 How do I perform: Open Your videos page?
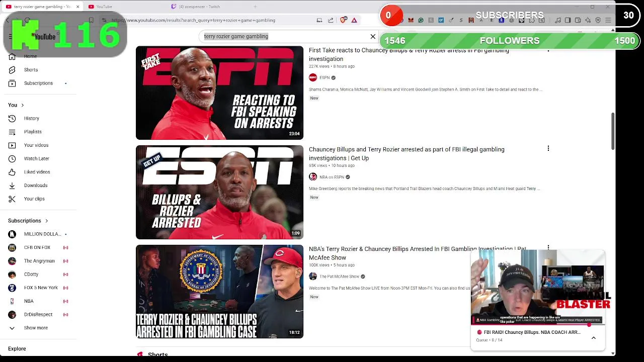pos(36,145)
